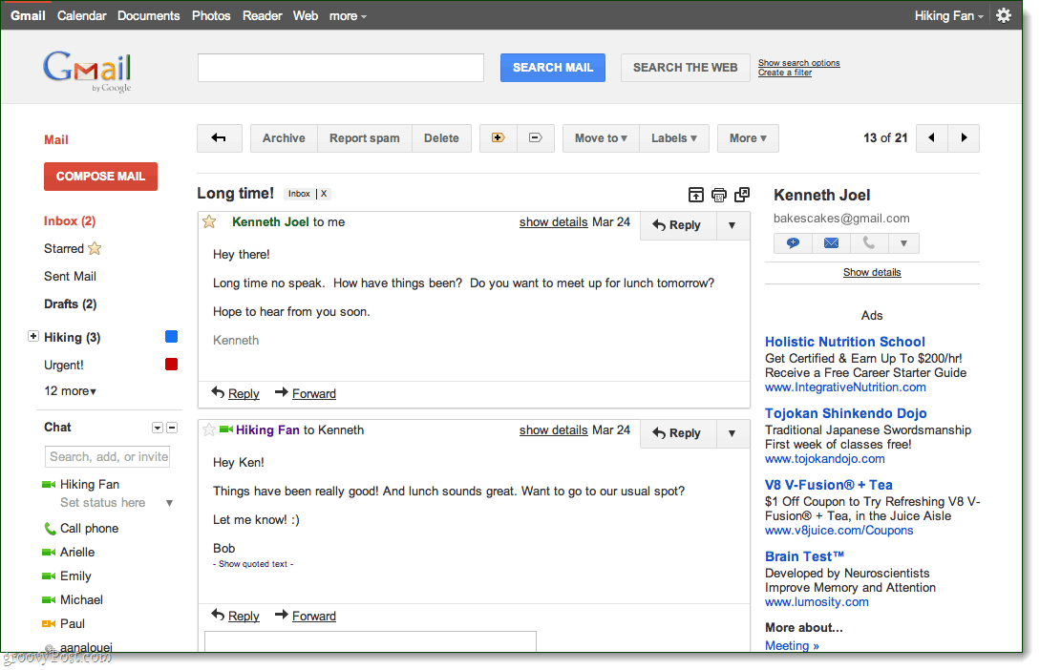The height and width of the screenshot is (670, 1040).
Task: Open contact options dropdown for Kenneth Joel
Action: [903, 243]
